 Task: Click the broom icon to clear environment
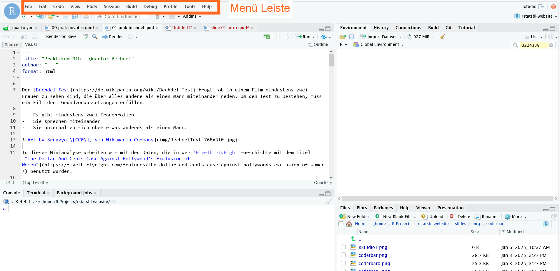pyautogui.click(x=443, y=37)
